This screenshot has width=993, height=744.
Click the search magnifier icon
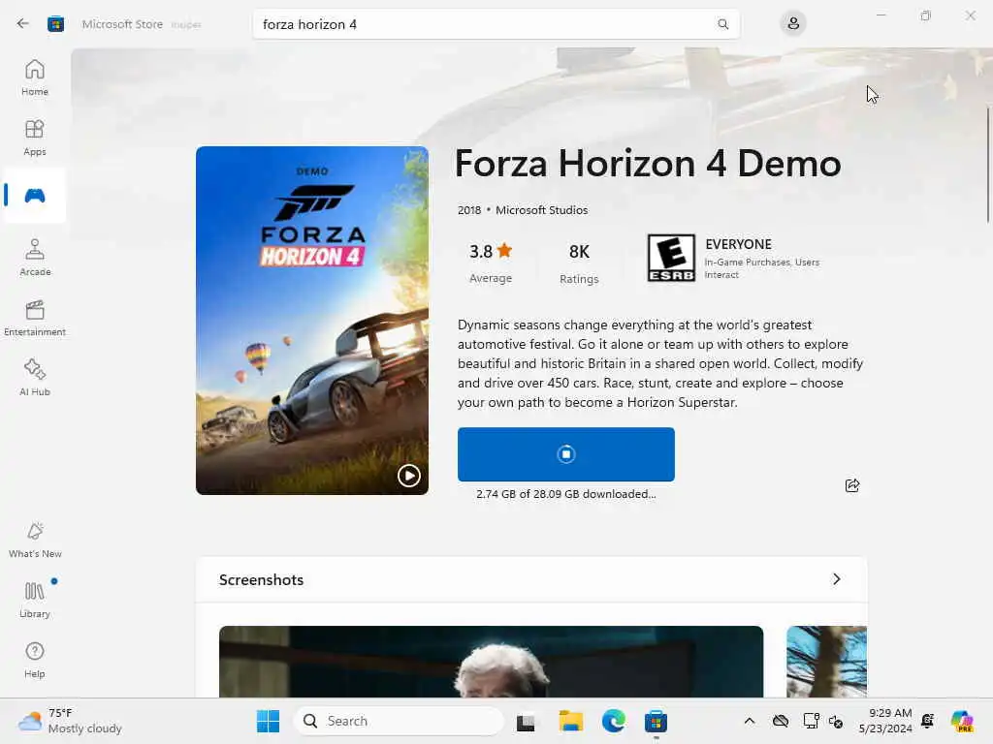click(722, 24)
